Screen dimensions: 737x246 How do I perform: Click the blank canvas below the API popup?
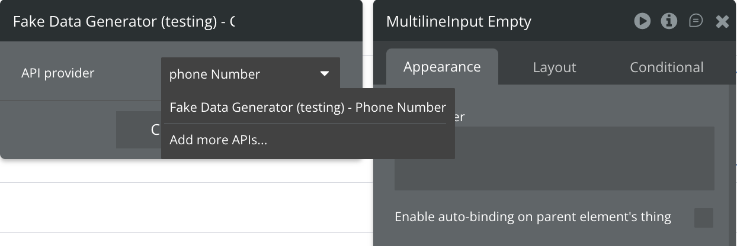178,207
